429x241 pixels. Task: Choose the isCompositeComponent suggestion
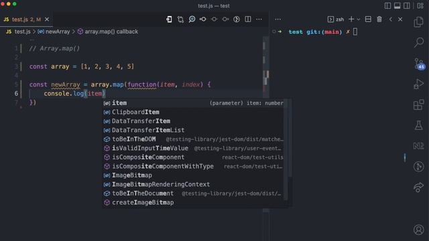click(193, 157)
